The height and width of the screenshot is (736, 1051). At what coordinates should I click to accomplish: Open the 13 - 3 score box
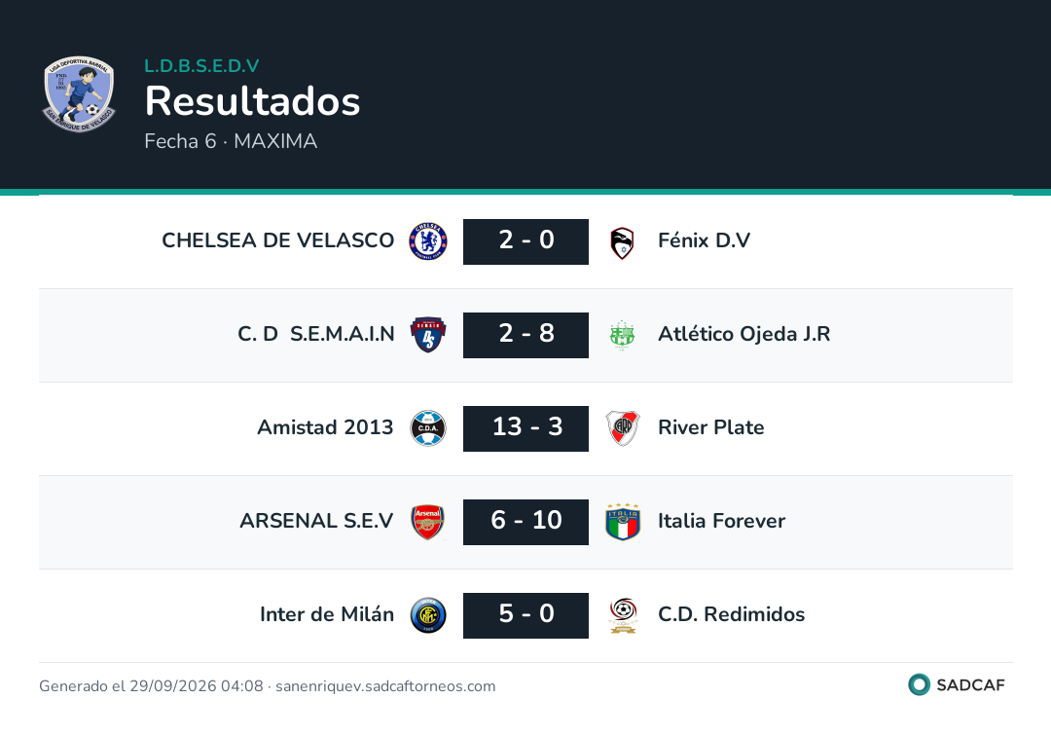[x=526, y=428]
